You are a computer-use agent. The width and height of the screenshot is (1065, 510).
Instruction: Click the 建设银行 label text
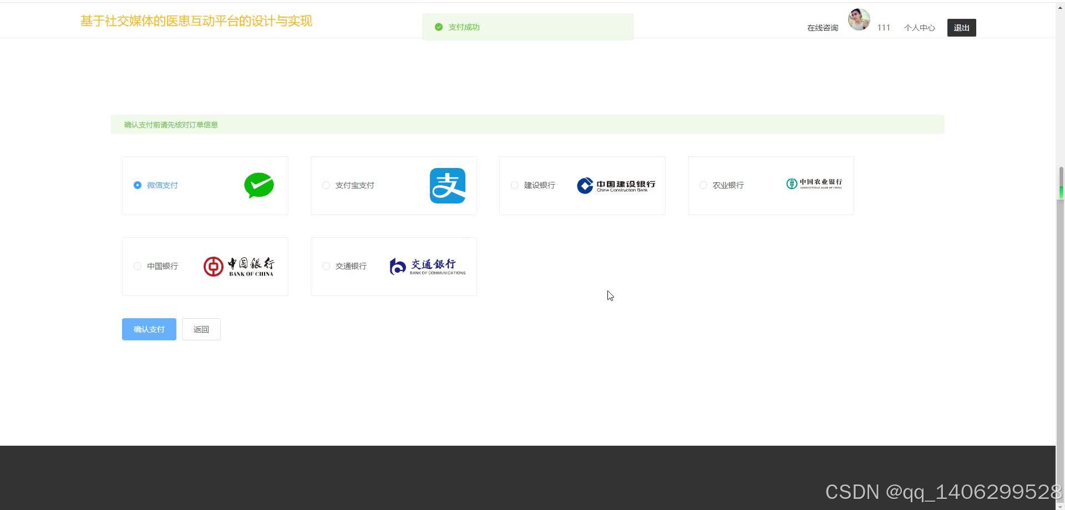click(x=540, y=185)
